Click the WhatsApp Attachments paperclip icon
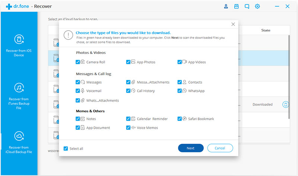Screen dimensions: 298x176 pyautogui.click(x=82, y=100)
